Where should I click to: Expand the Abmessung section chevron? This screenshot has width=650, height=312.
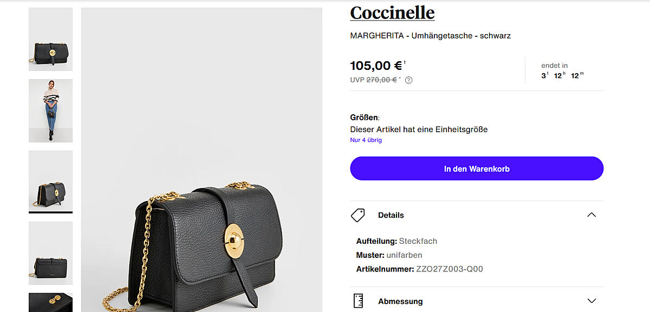click(x=591, y=301)
